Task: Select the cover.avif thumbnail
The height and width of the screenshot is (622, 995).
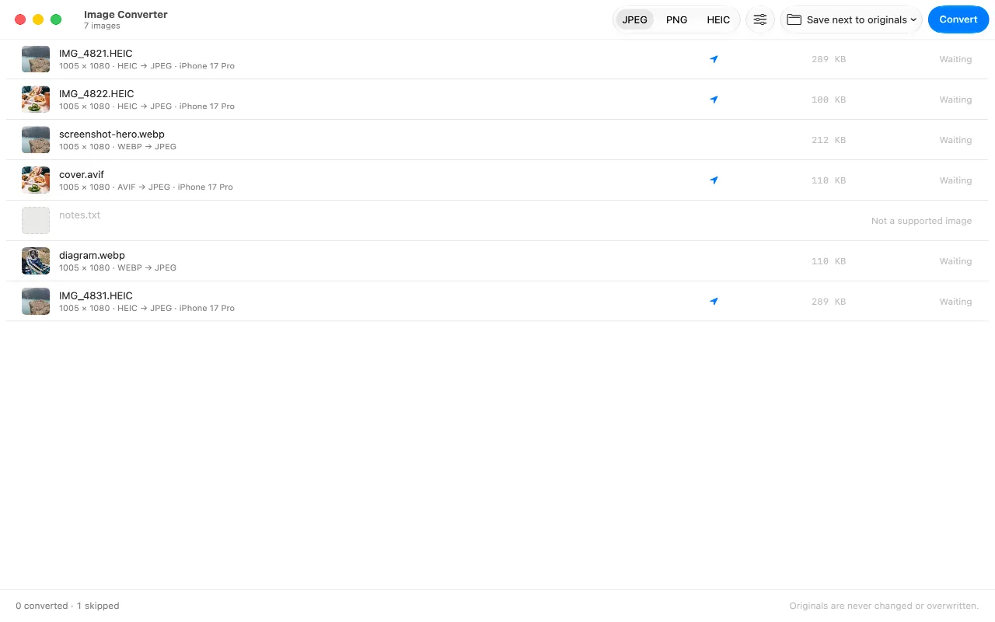Action: coord(36,180)
